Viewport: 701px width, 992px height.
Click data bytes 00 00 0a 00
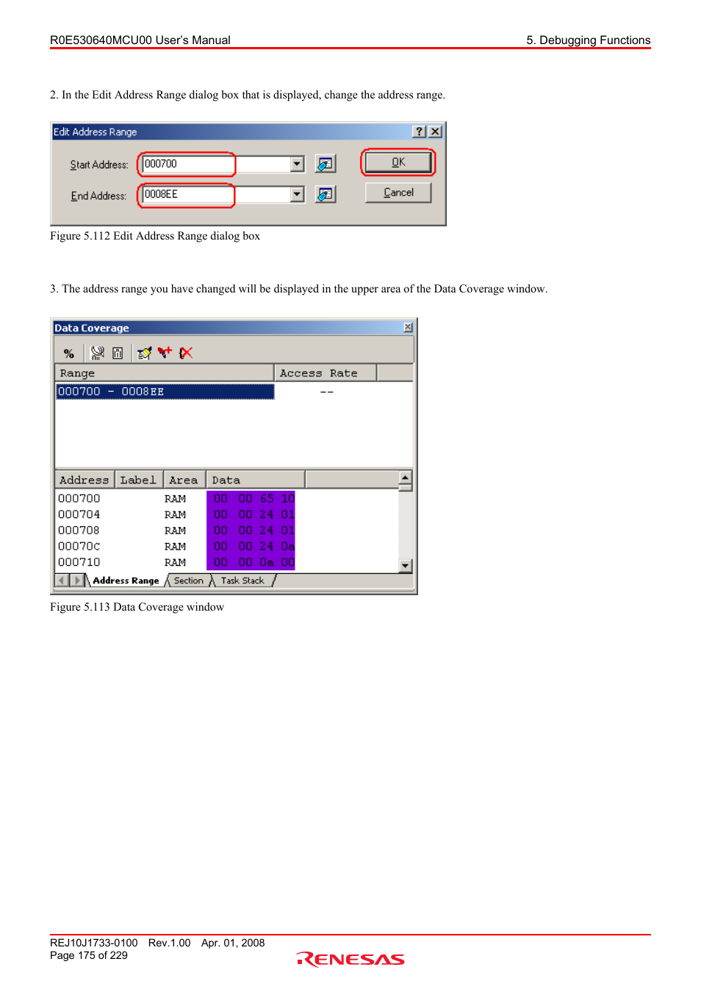click(251, 563)
